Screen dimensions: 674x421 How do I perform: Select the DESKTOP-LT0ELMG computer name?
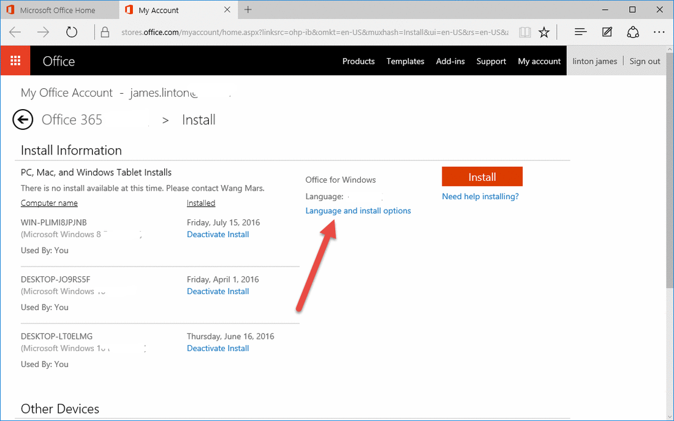coord(57,336)
